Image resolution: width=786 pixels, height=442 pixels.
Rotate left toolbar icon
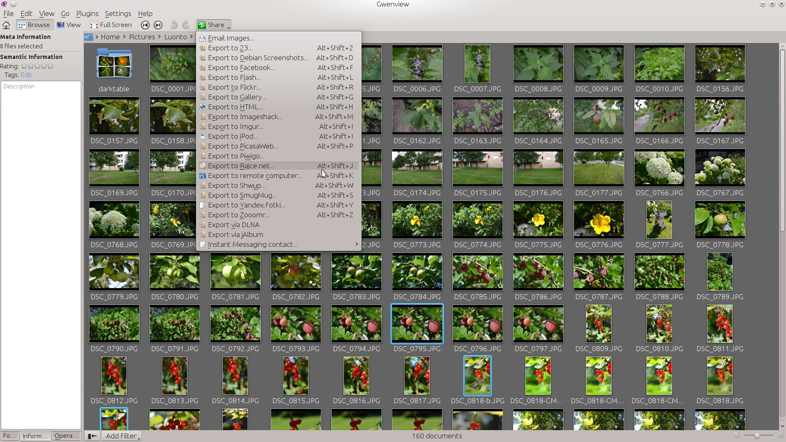174,25
